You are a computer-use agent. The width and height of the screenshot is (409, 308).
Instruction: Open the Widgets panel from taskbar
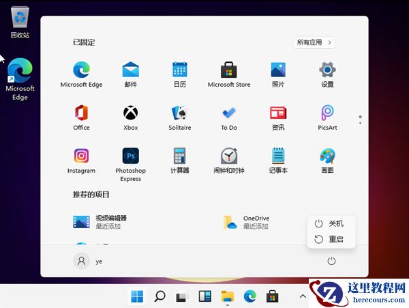[204, 296]
